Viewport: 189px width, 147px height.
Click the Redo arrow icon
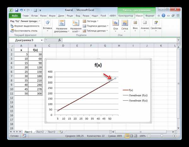[28, 10]
